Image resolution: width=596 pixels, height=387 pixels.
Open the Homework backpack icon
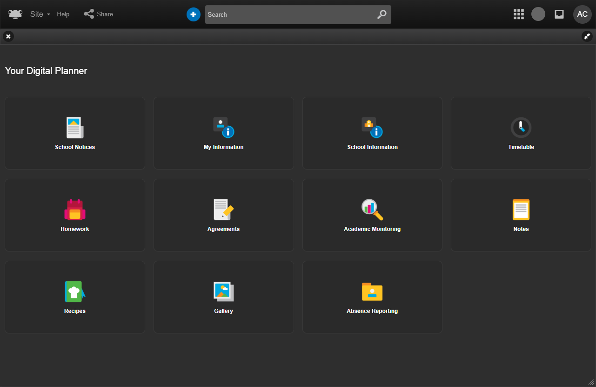point(74,210)
